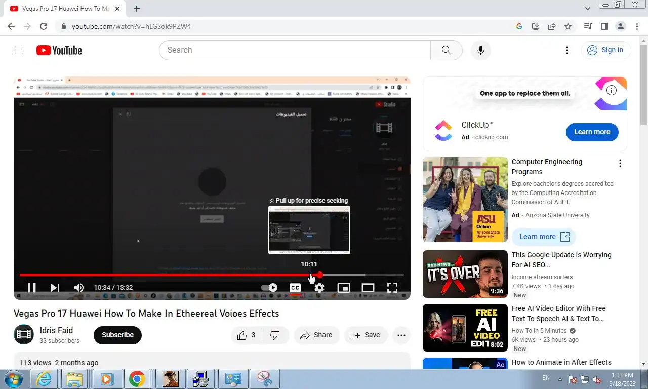Open the media control button in toolbar
This screenshot has width=648, height=389.
pyautogui.click(x=588, y=26)
